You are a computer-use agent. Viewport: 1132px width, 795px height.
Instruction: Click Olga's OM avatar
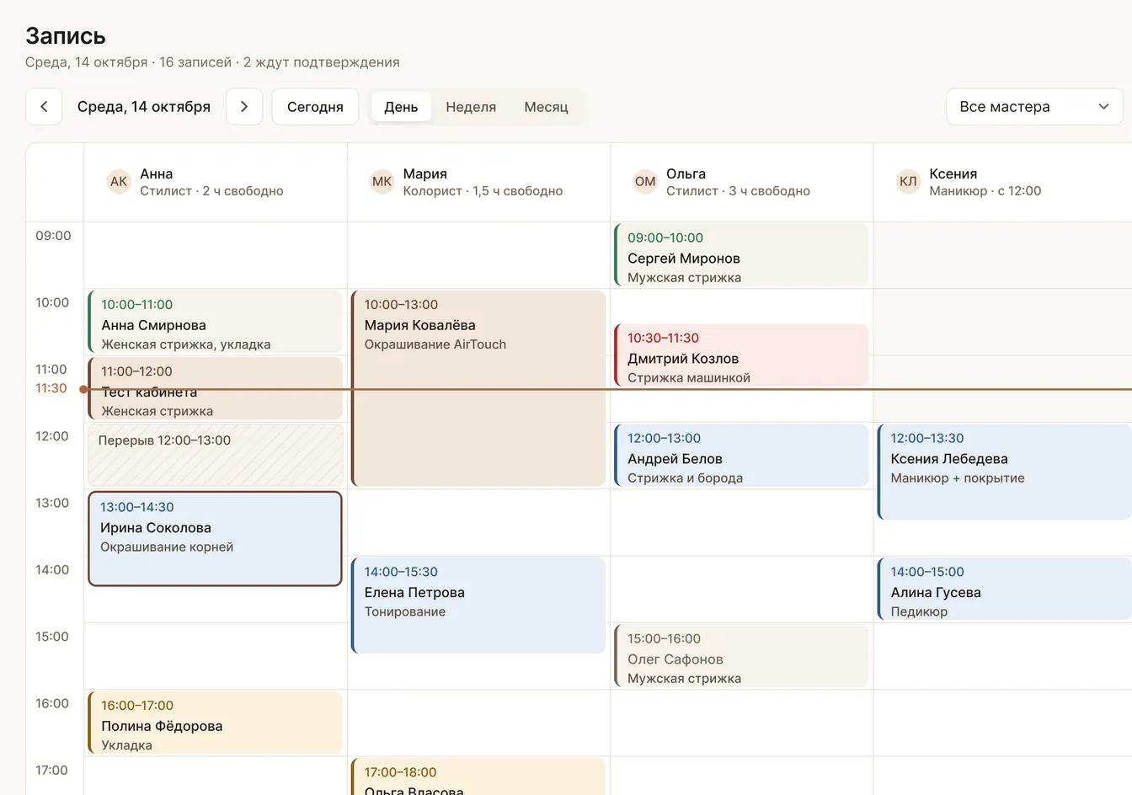click(645, 182)
